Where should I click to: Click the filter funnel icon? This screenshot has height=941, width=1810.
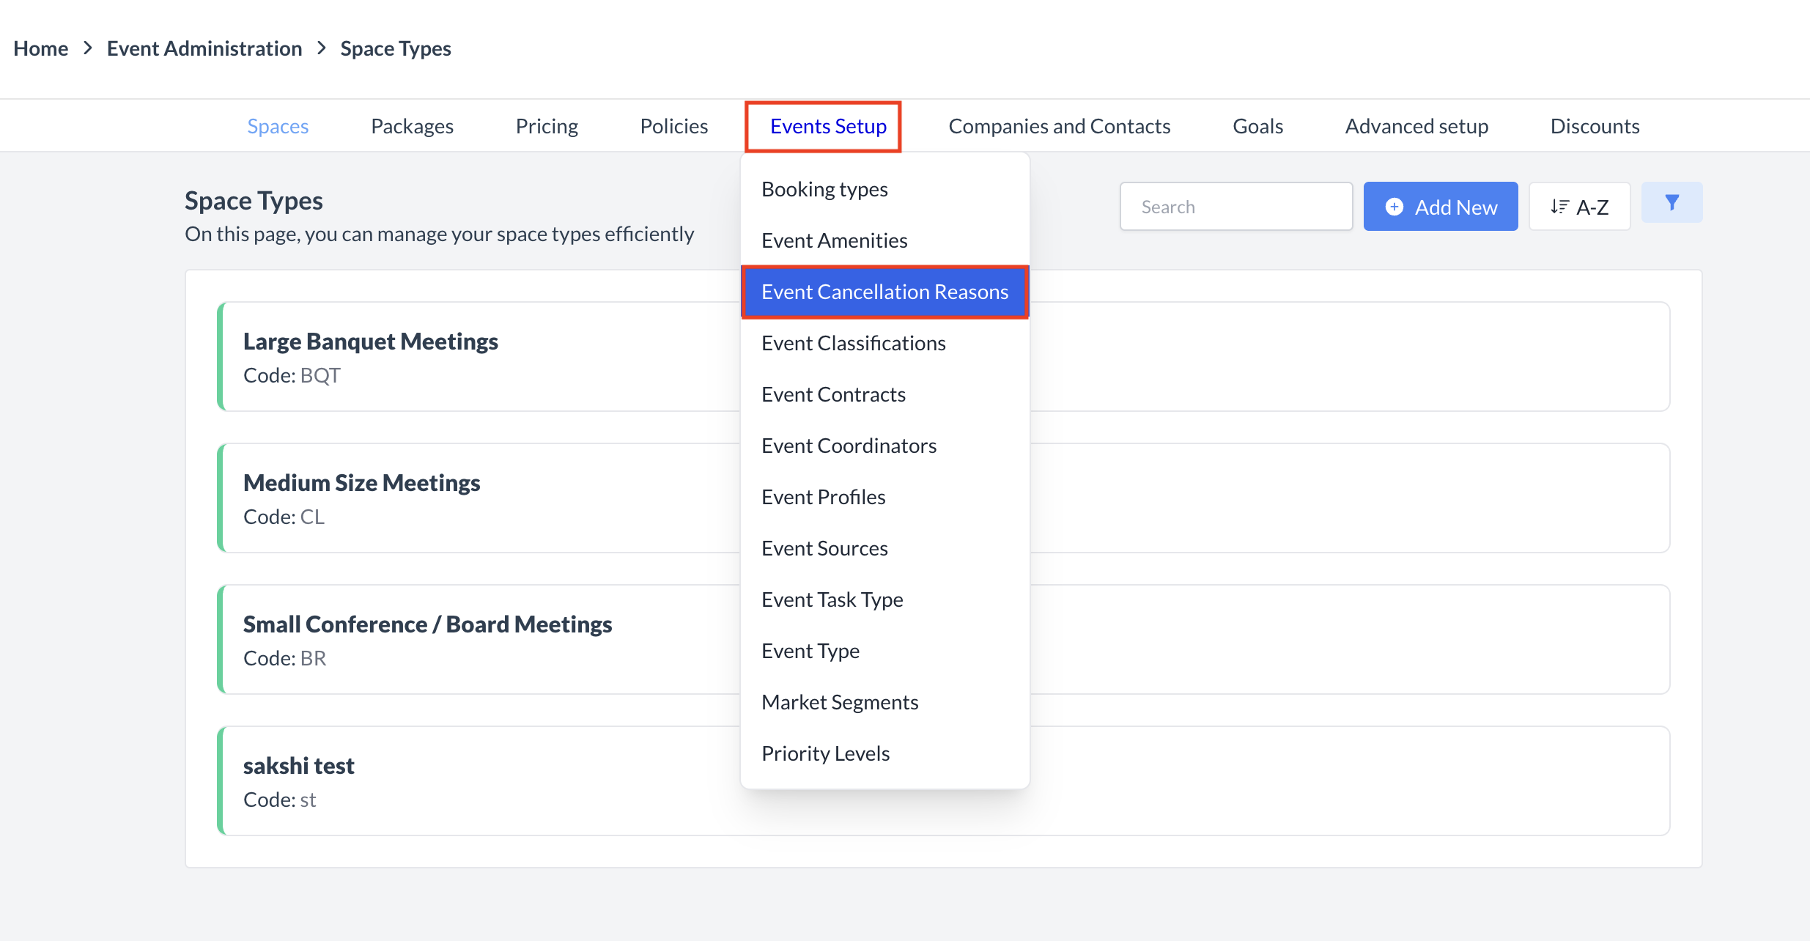pos(1672,202)
